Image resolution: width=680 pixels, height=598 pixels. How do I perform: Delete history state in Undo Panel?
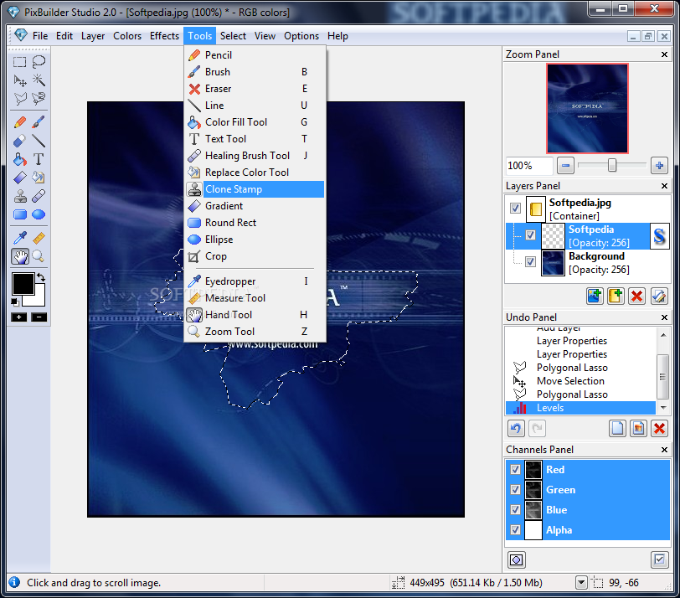coord(659,429)
